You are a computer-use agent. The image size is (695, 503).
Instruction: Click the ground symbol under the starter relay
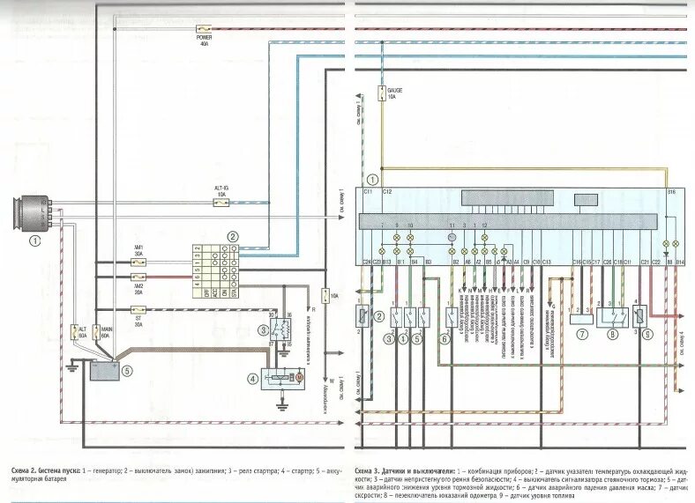pos(282,353)
